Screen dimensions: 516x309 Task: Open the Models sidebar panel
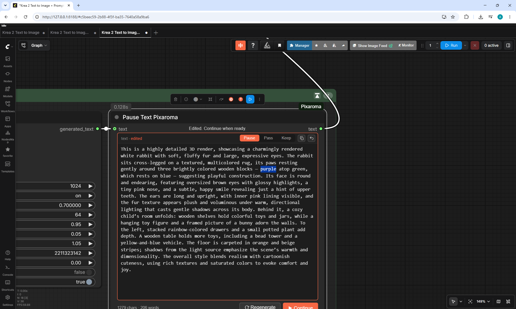coord(8,92)
